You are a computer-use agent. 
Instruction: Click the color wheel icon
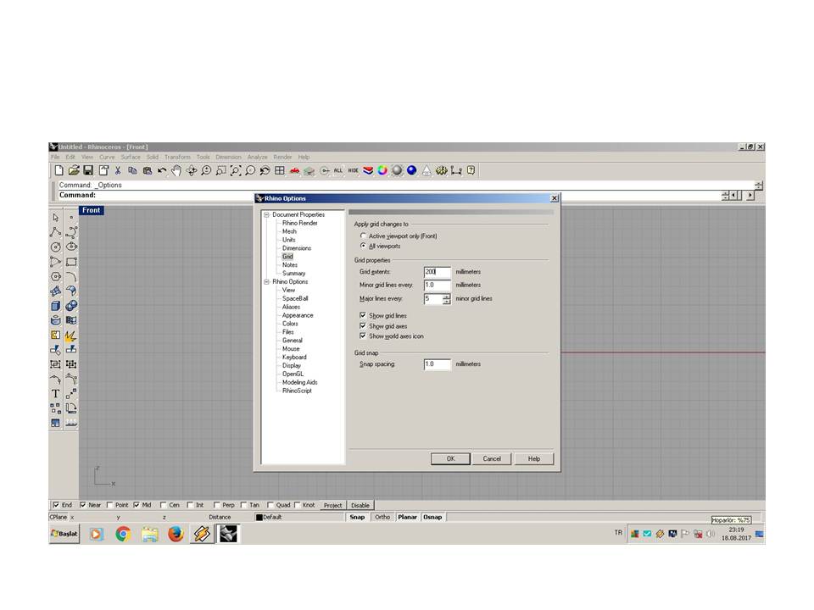pos(382,170)
